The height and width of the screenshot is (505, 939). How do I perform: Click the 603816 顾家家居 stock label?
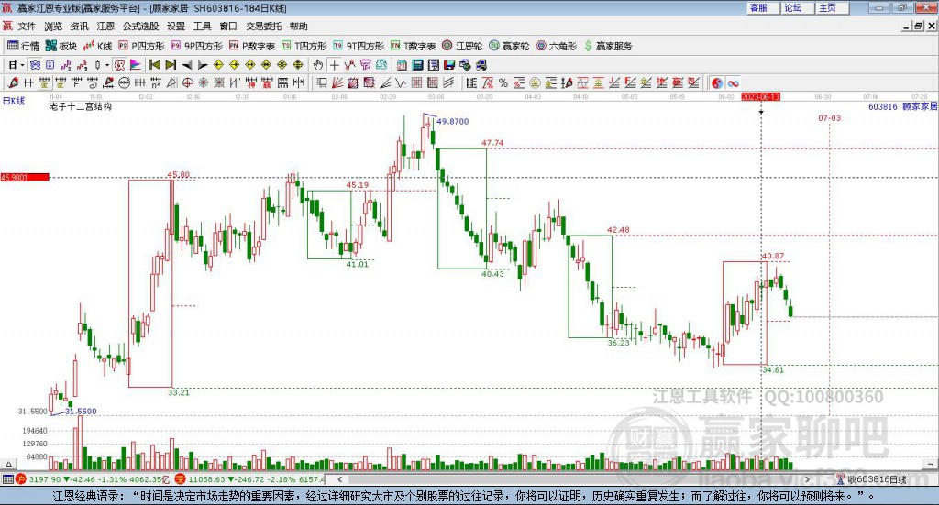coord(902,106)
